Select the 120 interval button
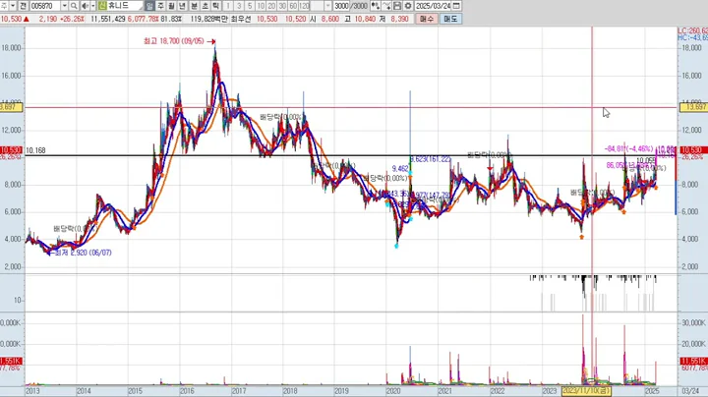 [x=304, y=6]
